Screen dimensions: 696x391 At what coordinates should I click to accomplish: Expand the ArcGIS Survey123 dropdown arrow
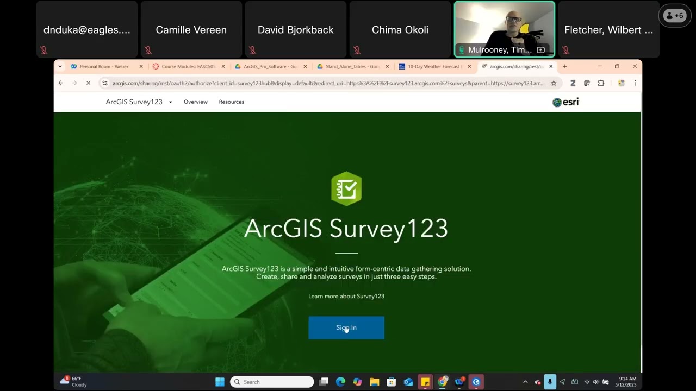(x=170, y=102)
